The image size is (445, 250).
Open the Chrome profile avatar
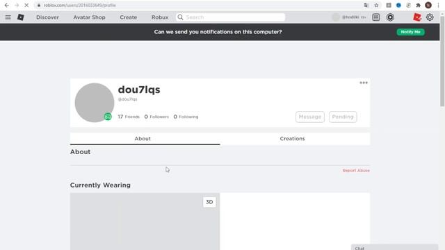428,5
